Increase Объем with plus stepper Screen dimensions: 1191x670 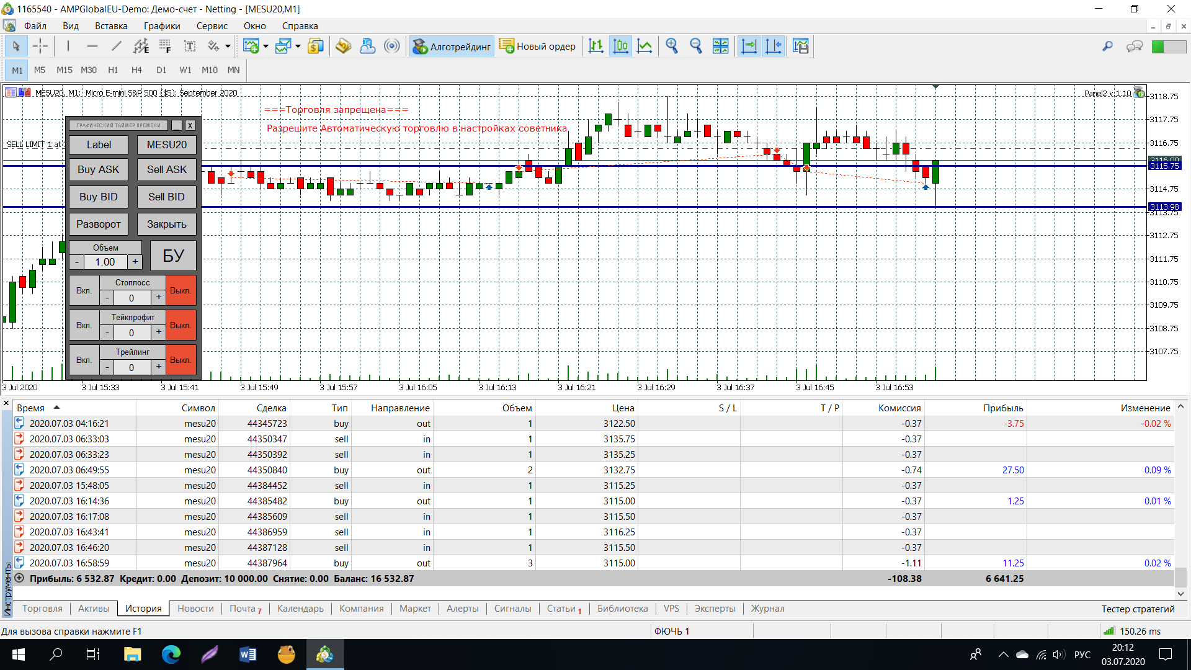(135, 262)
